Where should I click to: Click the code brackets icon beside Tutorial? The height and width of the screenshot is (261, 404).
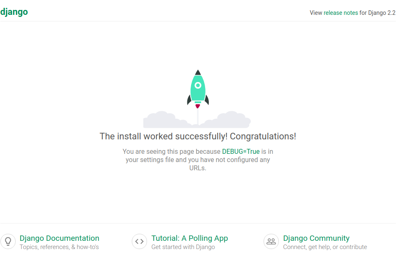point(139,242)
